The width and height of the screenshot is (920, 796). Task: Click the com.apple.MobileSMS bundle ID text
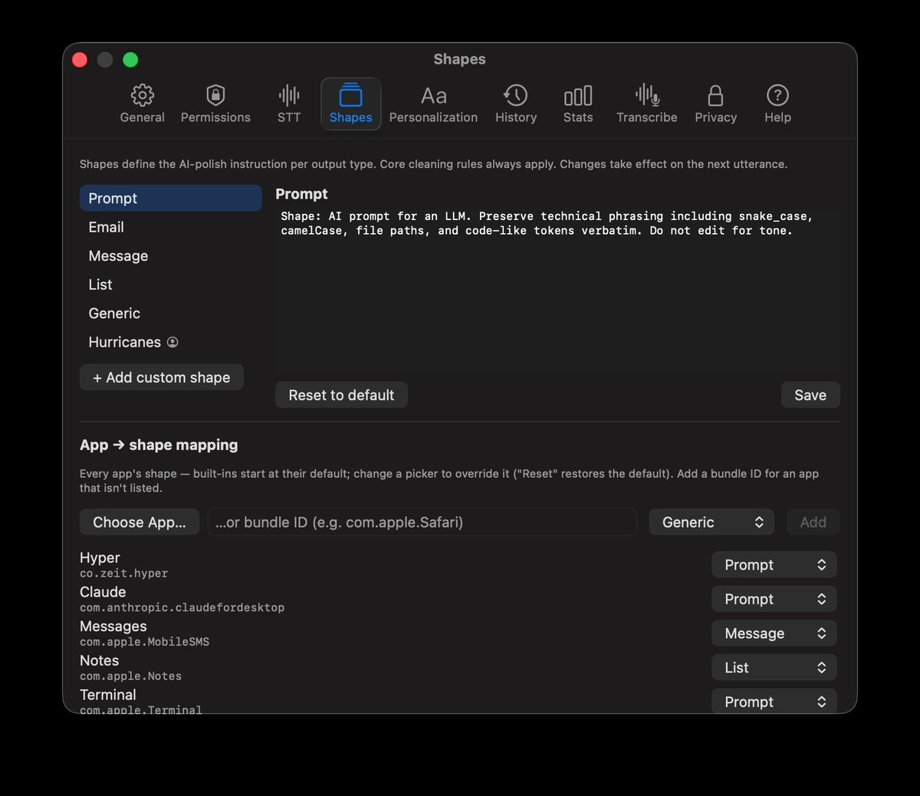tap(144, 642)
